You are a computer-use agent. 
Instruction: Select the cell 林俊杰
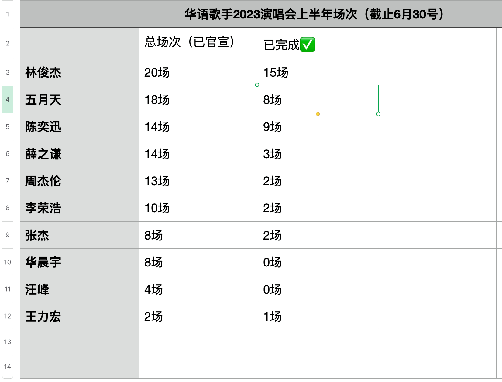tap(79, 72)
